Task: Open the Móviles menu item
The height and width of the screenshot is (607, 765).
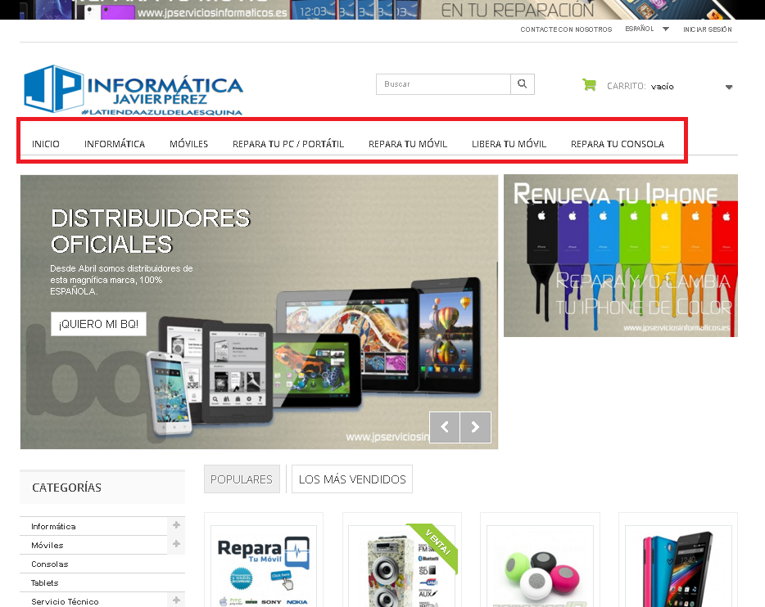Action: (x=189, y=144)
